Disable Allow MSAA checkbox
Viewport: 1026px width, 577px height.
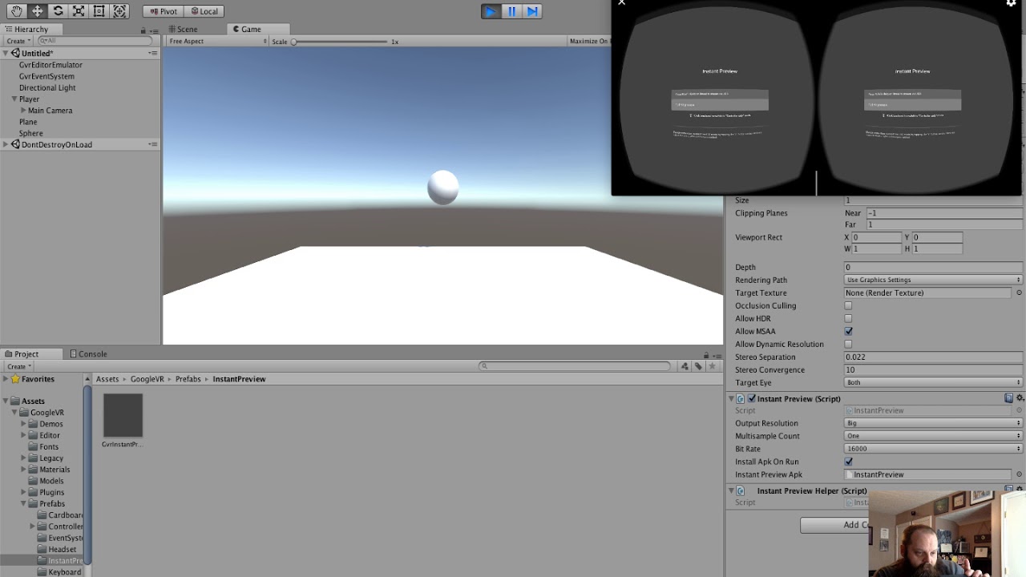point(848,331)
